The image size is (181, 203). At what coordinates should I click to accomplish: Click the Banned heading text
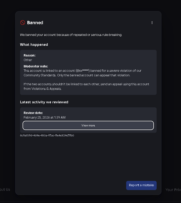click(x=35, y=23)
